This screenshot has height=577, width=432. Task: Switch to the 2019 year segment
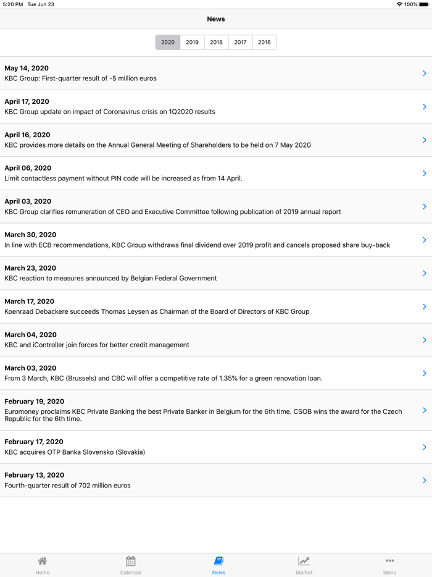point(193,43)
